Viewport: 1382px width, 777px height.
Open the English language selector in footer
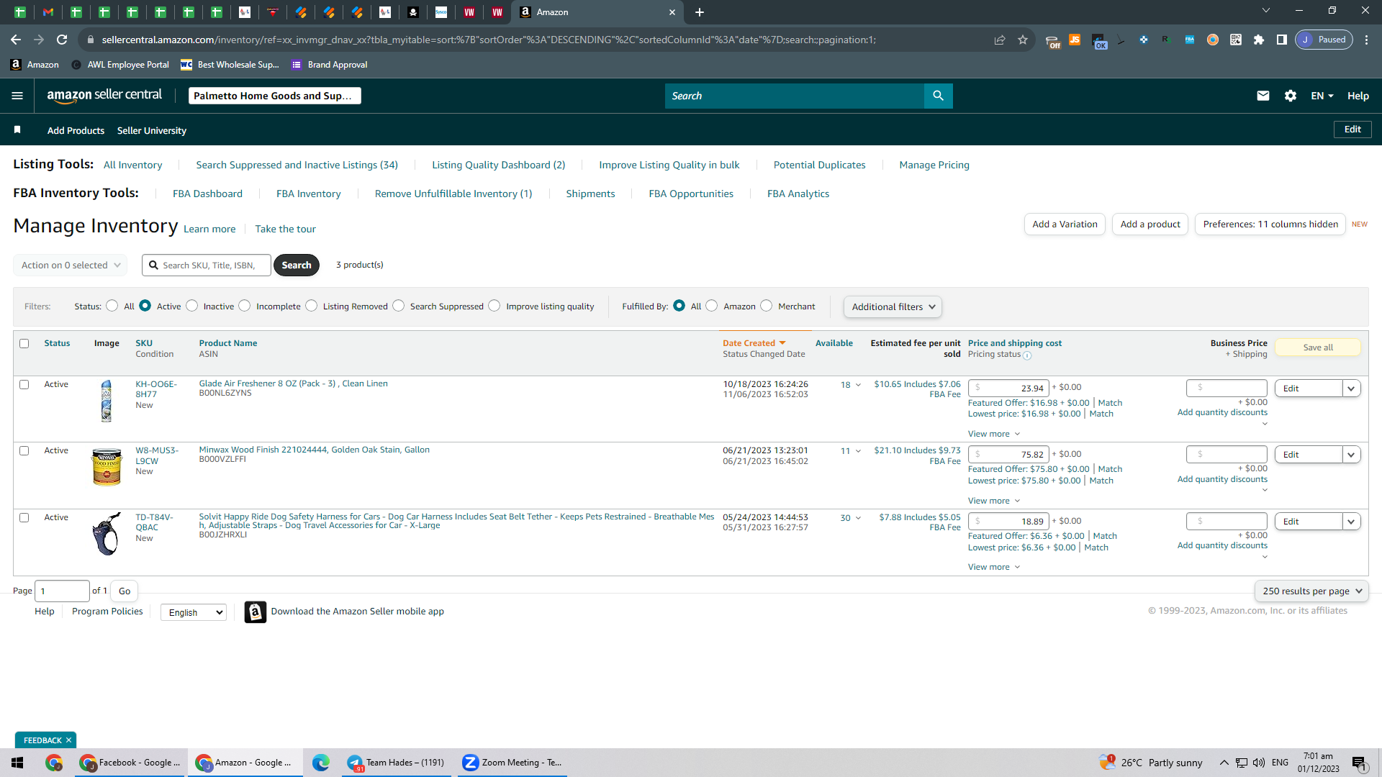pos(194,612)
